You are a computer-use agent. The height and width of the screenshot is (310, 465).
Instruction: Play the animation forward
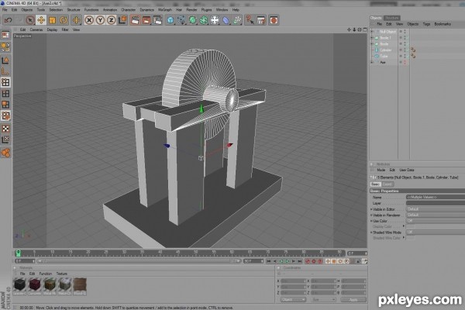[x=287, y=261]
